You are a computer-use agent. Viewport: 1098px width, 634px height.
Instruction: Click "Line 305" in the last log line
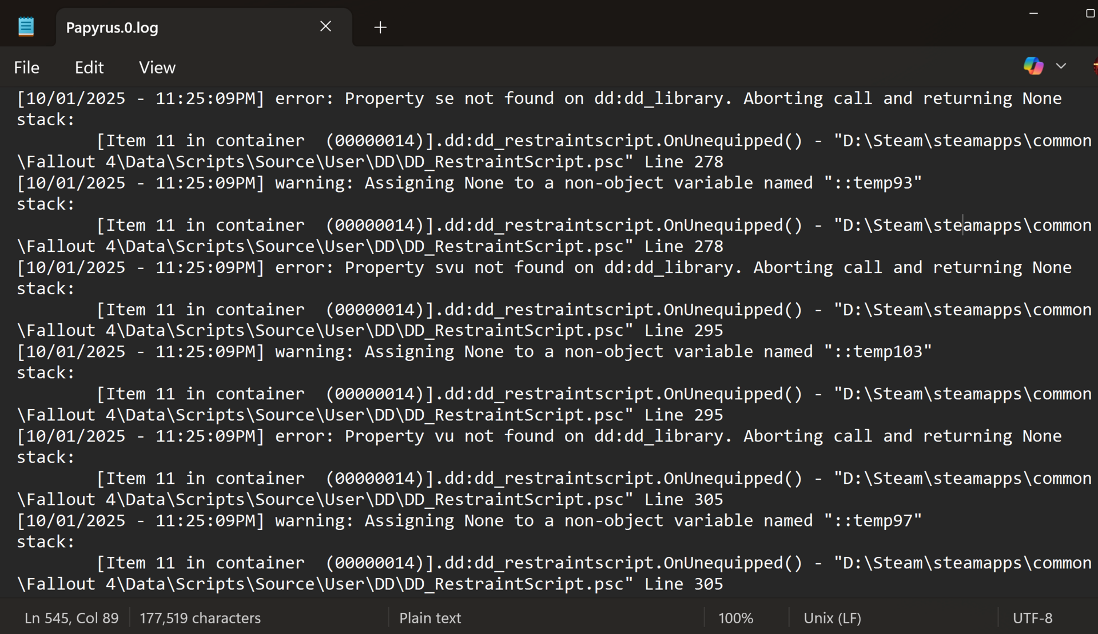pos(683,584)
